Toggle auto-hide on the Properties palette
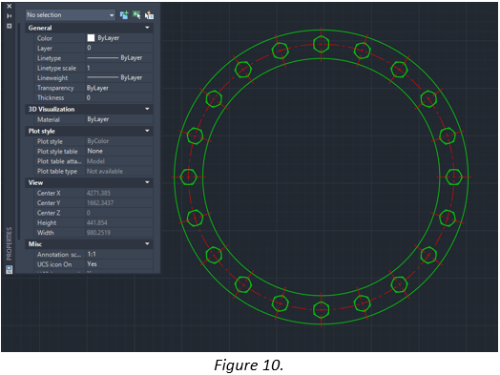The height and width of the screenshot is (375, 500). 10,16
